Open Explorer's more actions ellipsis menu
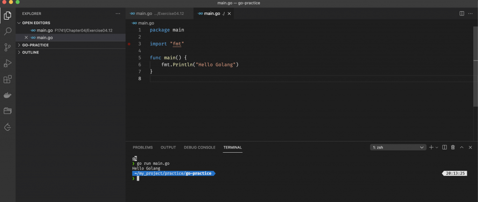Viewport: 478px width, 202px height. pos(118,14)
